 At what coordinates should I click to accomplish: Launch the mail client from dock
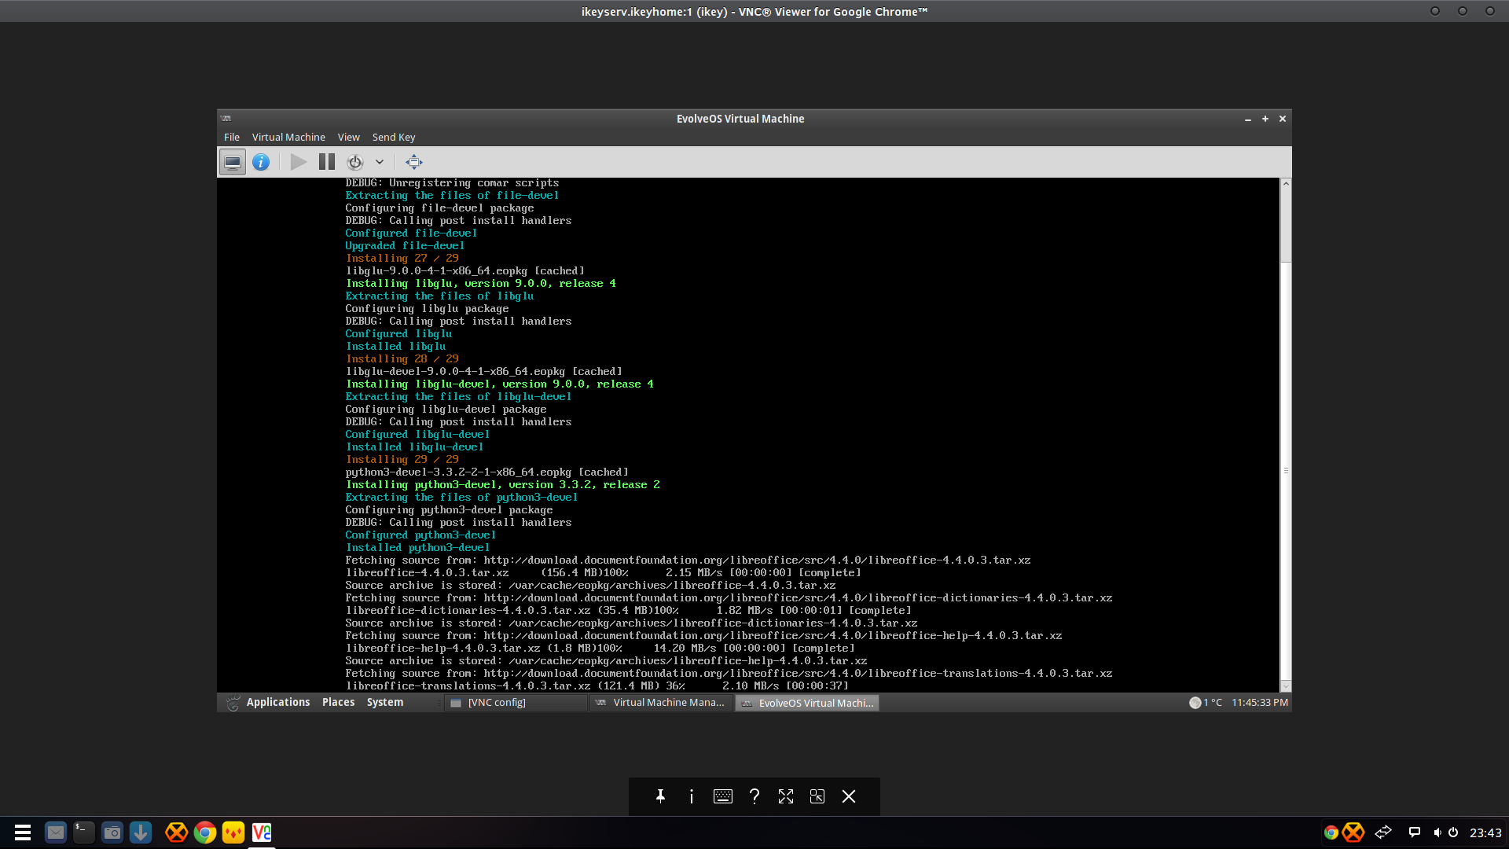click(55, 832)
